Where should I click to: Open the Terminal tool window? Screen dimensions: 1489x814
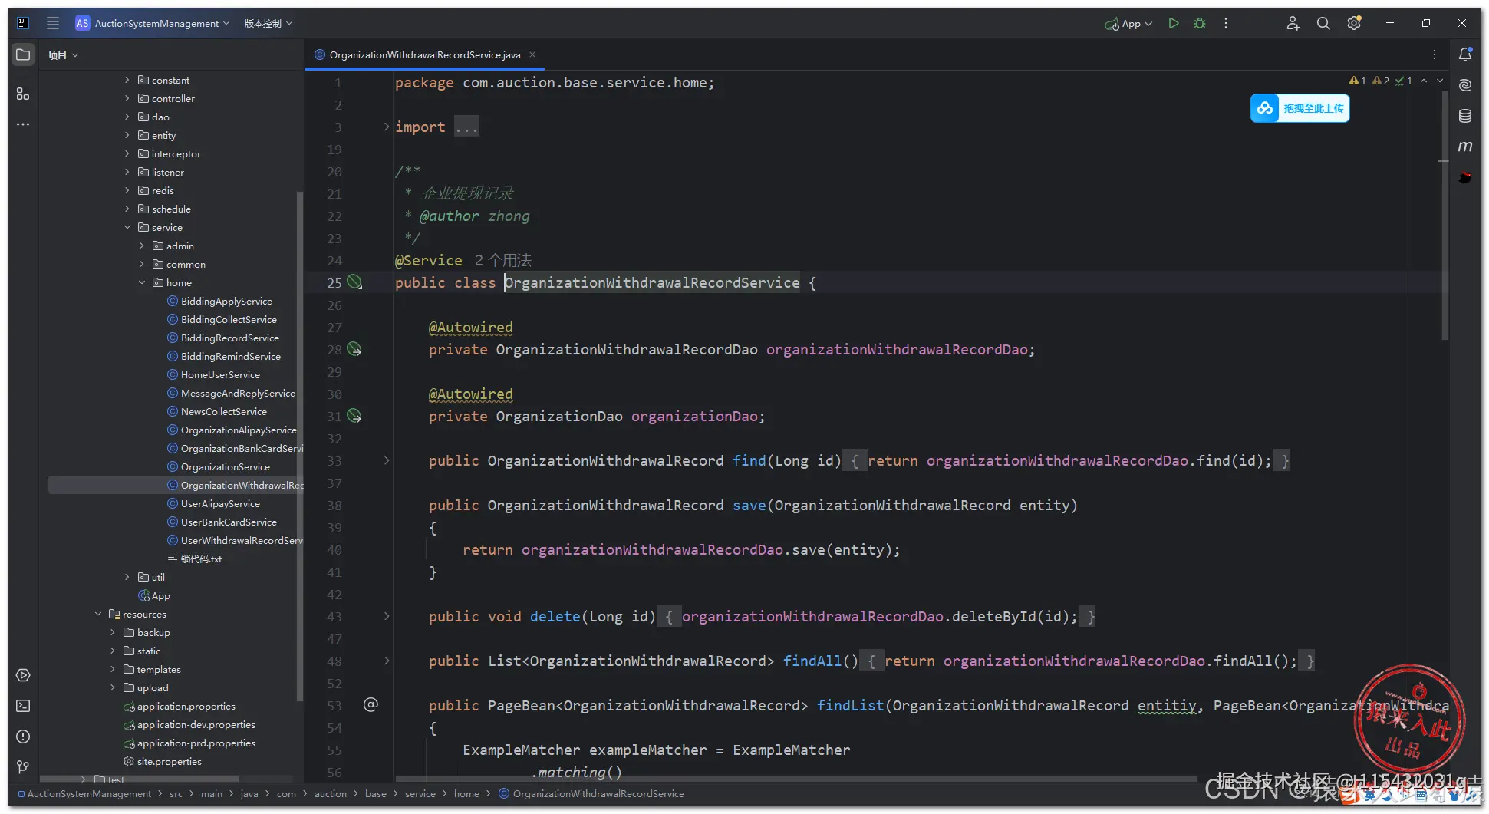23,706
